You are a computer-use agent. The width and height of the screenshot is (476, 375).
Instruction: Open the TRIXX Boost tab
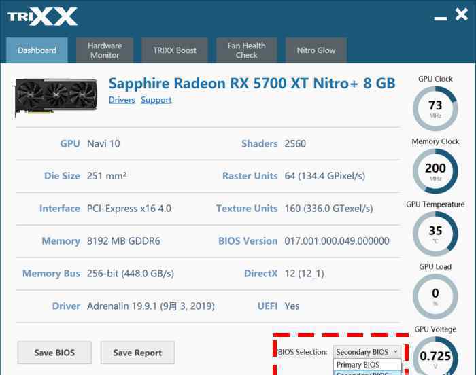tap(175, 50)
